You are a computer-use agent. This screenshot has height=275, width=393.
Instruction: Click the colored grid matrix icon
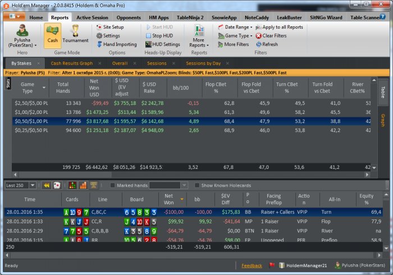coord(72,185)
